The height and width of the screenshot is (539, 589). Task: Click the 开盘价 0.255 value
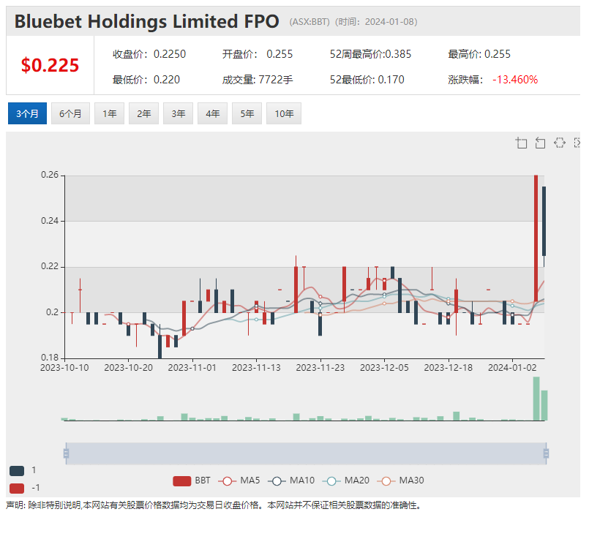[280, 54]
